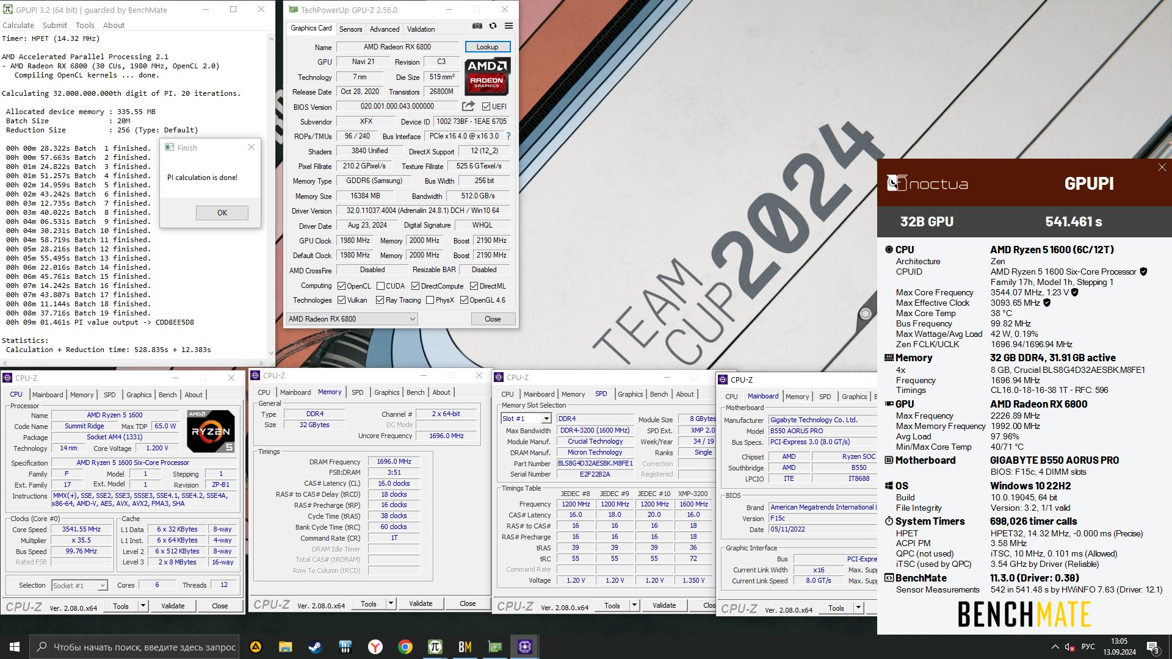The height and width of the screenshot is (659, 1172).
Task: Open Google Chrome from the taskbar
Action: coord(405,647)
